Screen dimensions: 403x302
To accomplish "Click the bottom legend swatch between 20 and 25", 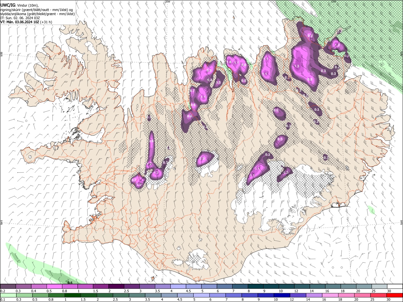I will point(362,295).
